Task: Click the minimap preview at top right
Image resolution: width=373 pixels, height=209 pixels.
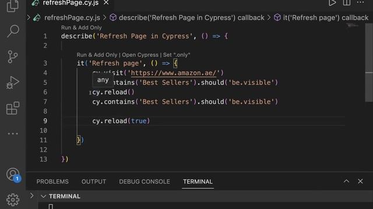Action: click(x=353, y=26)
